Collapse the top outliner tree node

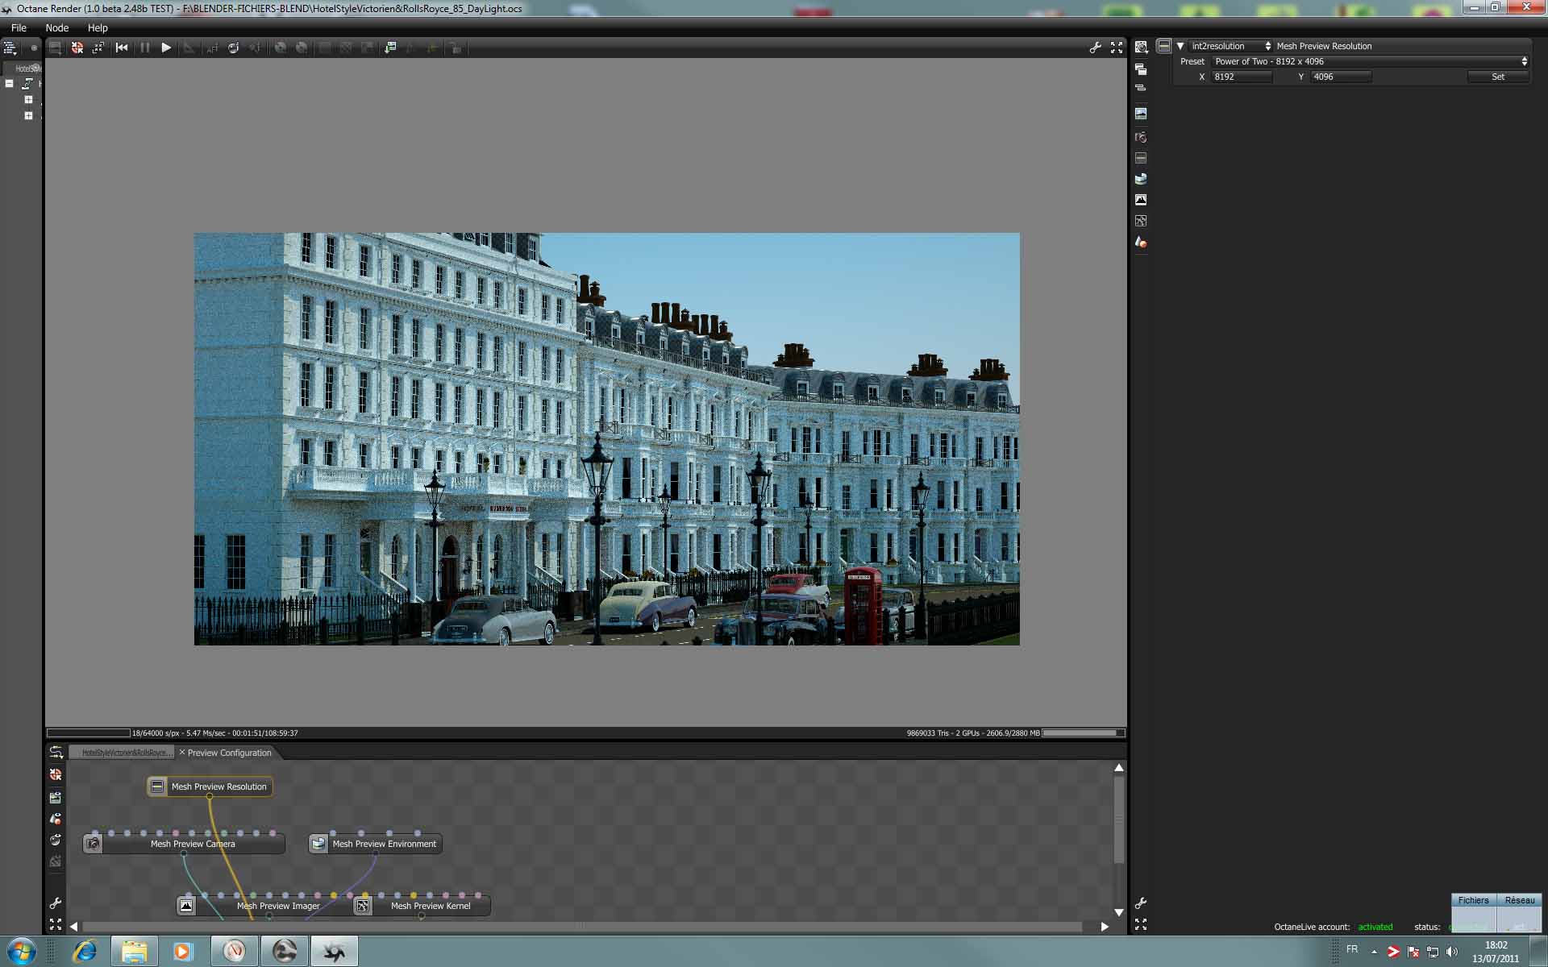coord(10,84)
